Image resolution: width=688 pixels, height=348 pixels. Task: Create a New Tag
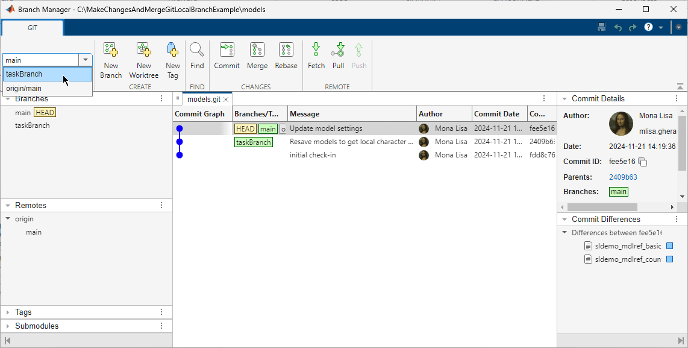pos(172,57)
